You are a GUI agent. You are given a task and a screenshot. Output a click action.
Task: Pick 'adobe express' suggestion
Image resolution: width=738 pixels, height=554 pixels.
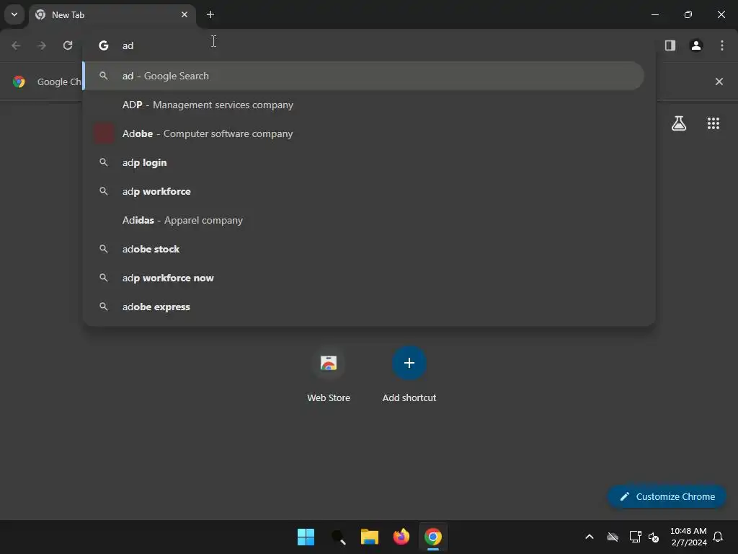tap(363, 307)
